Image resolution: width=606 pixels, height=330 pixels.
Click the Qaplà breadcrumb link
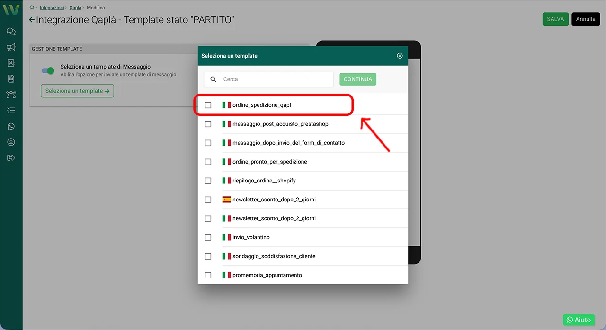pos(75,8)
